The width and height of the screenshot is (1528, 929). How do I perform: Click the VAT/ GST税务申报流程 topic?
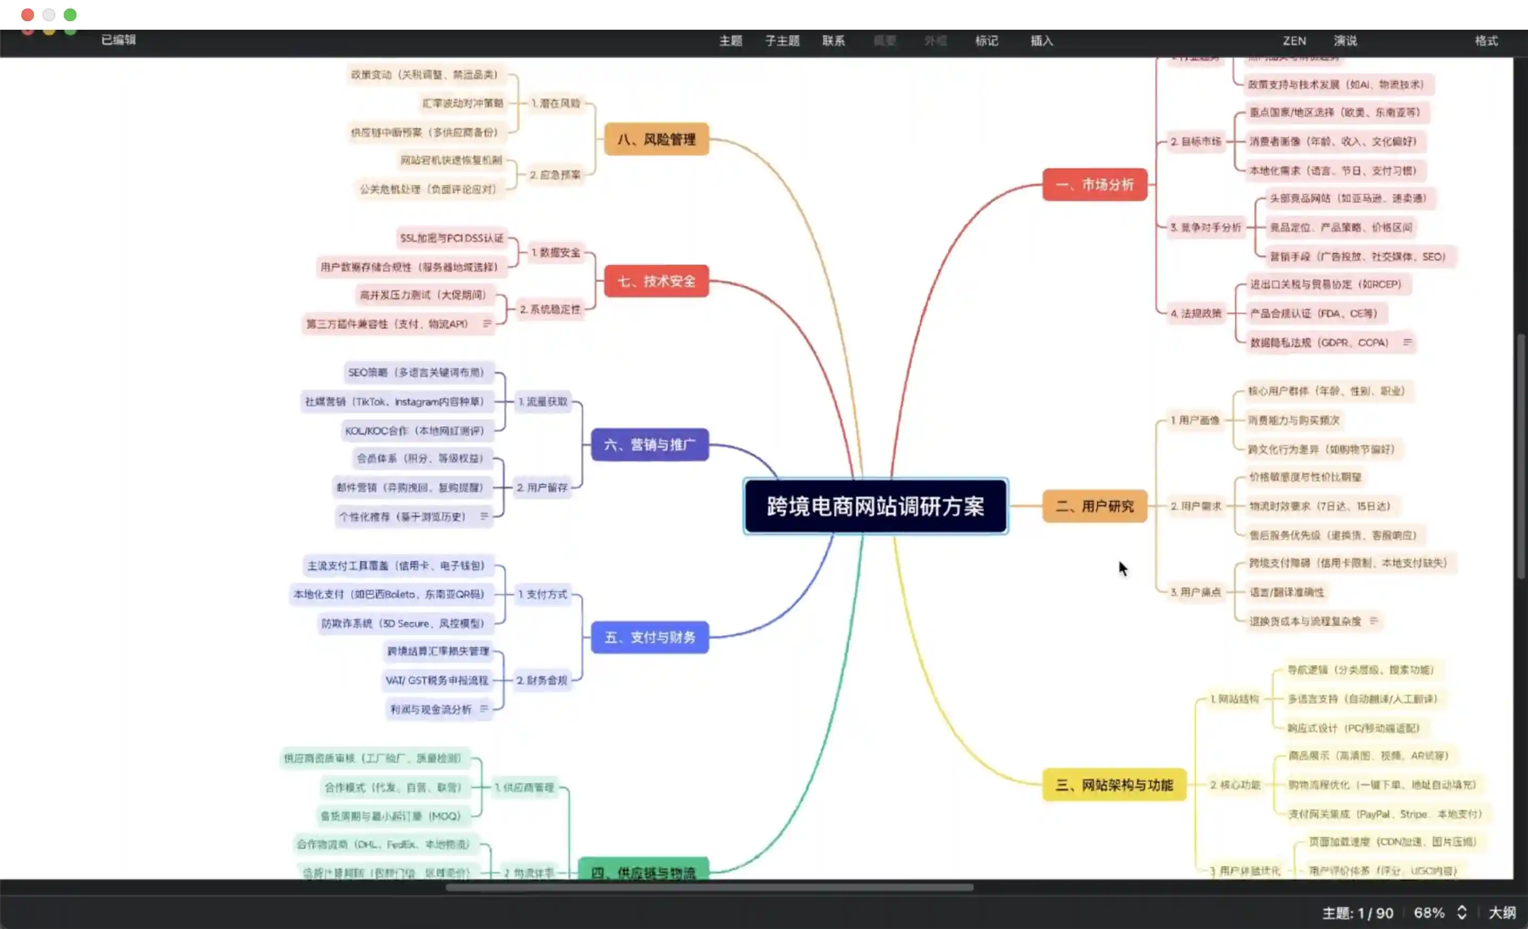[437, 680]
